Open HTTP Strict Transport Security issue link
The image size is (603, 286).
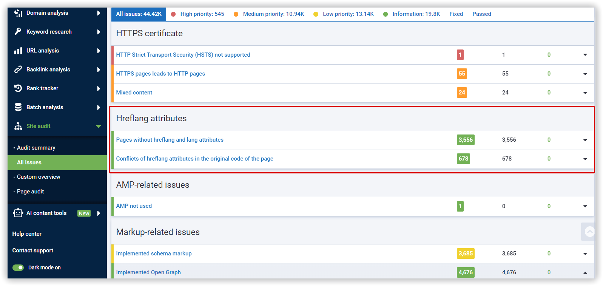(183, 55)
